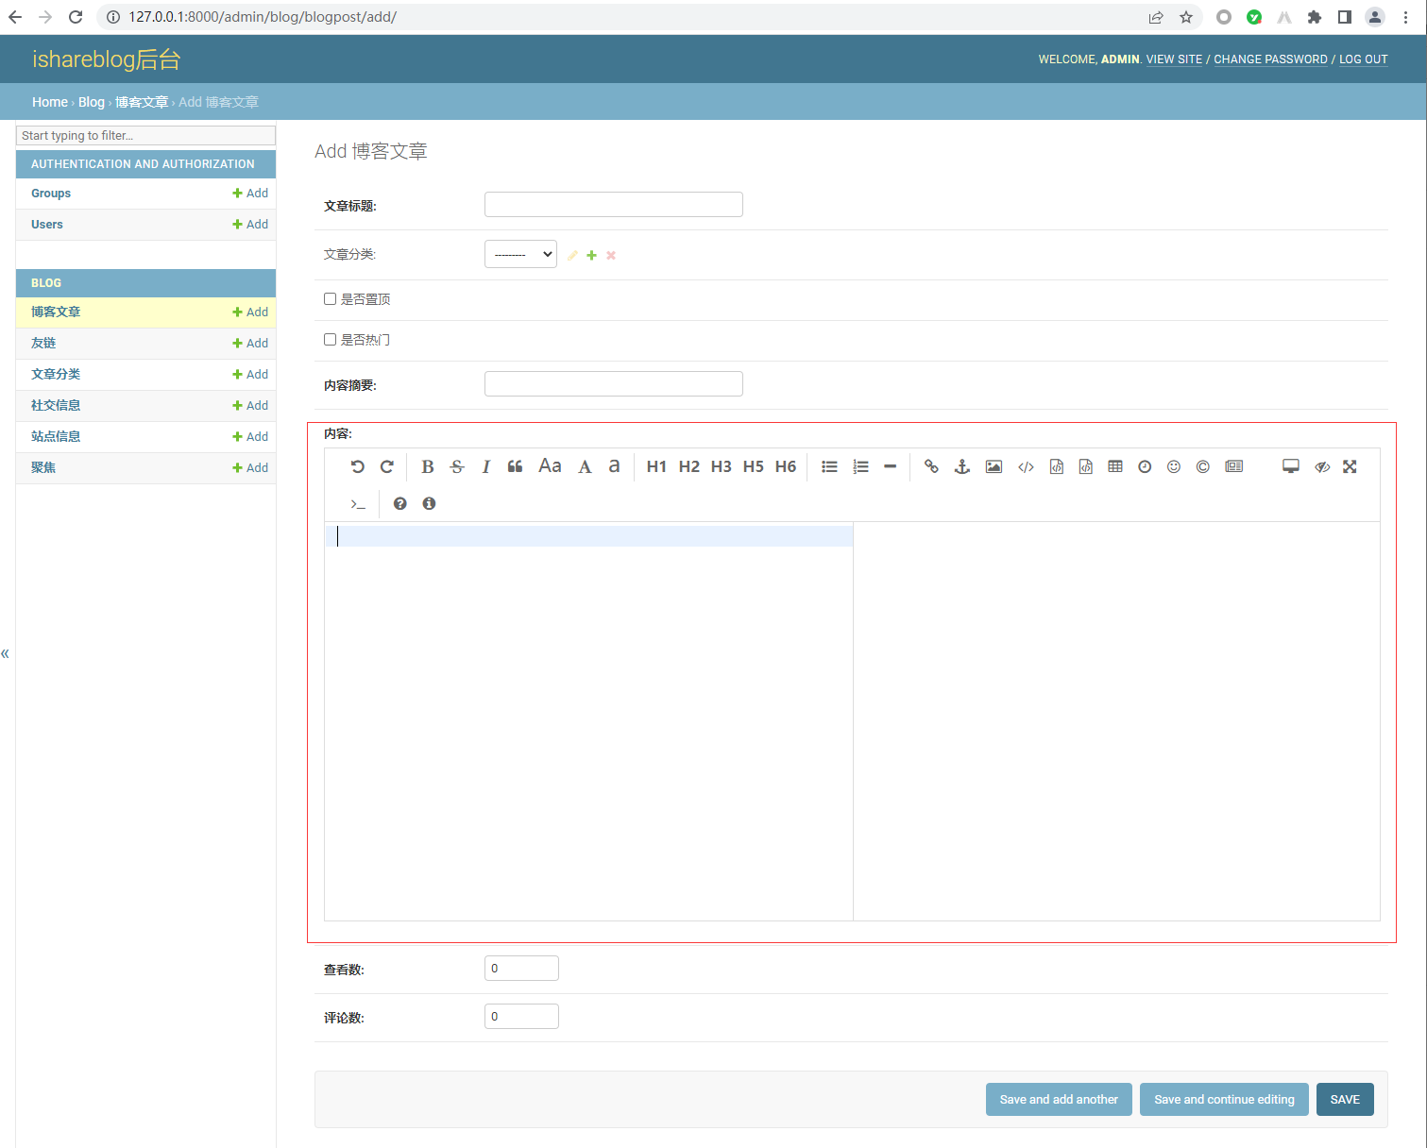Select 友链 in the sidebar menu
This screenshot has height=1148, width=1427.
click(x=43, y=343)
